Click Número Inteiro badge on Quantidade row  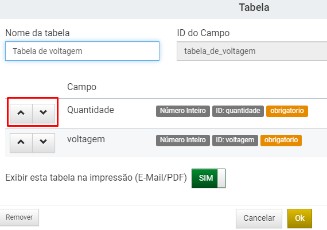pos(183,111)
